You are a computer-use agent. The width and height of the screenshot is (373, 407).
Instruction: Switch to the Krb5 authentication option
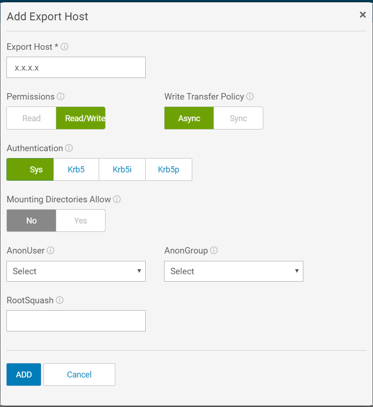(x=76, y=169)
